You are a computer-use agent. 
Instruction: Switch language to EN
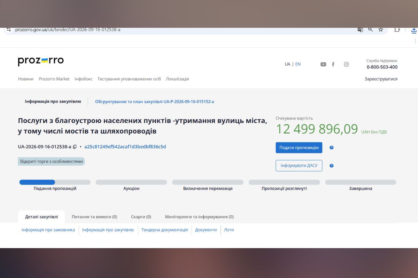[x=298, y=64]
